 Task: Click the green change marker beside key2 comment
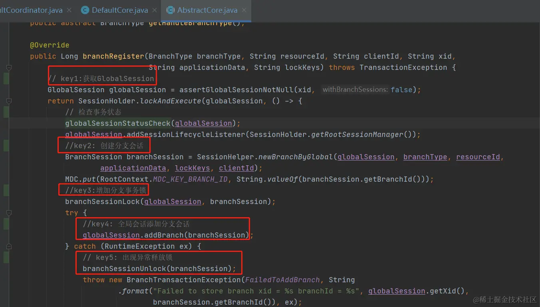(x=6, y=146)
